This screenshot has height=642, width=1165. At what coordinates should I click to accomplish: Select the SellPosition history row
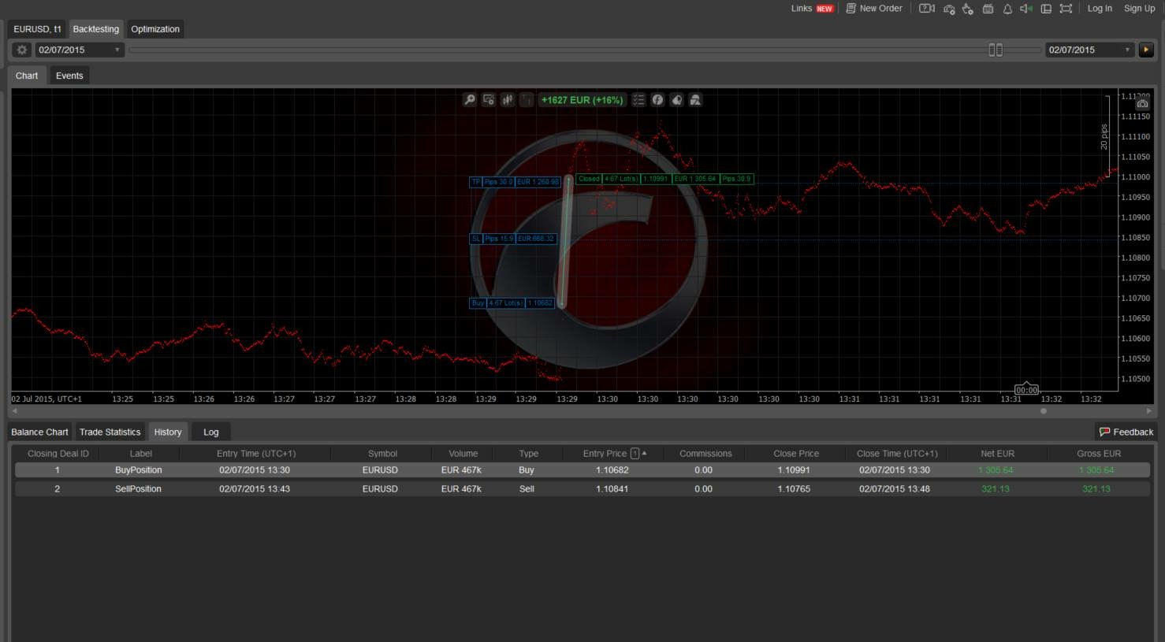tap(582, 489)
